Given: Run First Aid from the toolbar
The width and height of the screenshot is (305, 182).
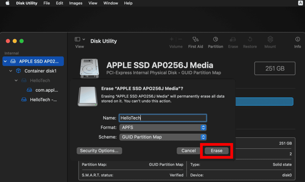Looking at the screenshot, I should [x=196, y=43].
